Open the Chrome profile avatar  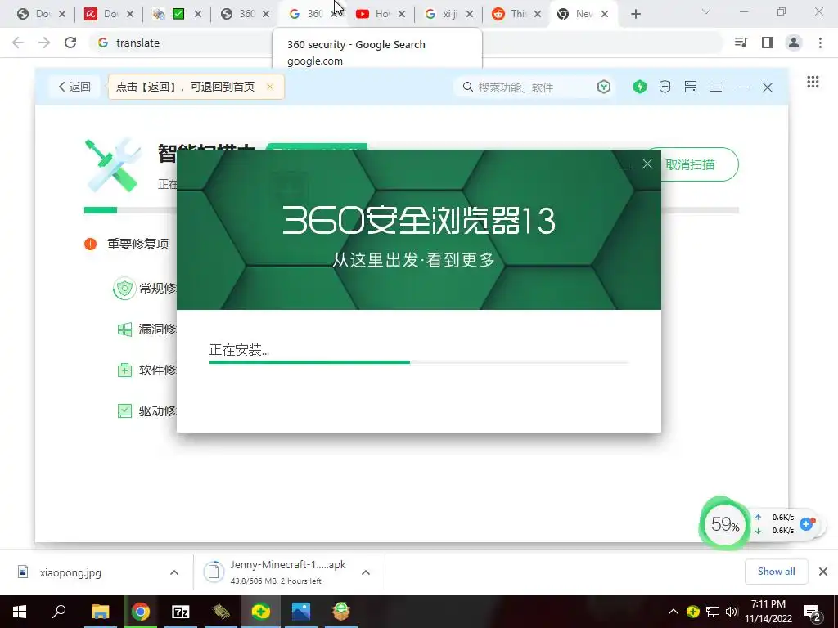pos(794,43)
